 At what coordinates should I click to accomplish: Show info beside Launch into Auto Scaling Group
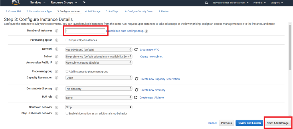146,31
